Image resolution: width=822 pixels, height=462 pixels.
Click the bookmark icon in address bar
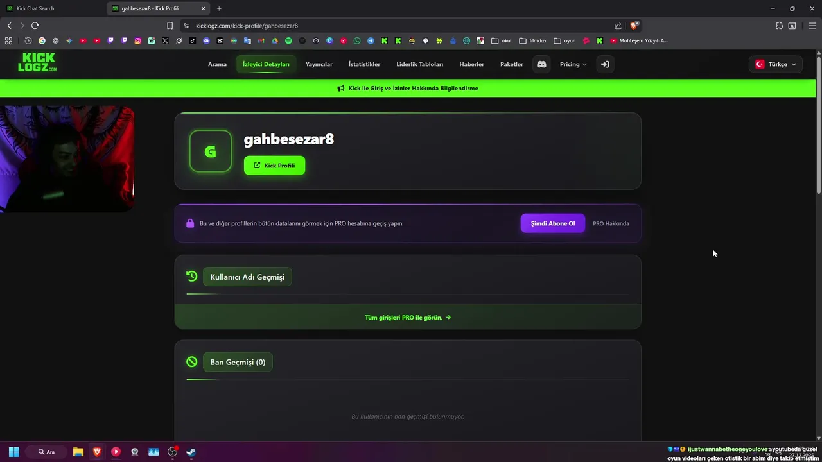pos(170,26)
